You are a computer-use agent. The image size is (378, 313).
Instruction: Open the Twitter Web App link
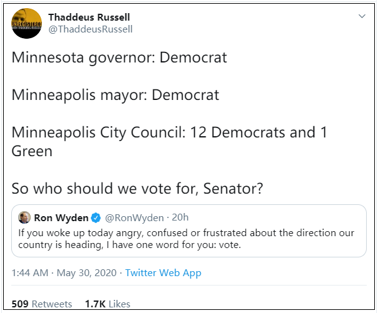(163, 273)
